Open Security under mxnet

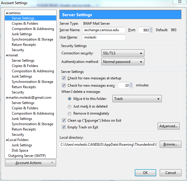18,92
